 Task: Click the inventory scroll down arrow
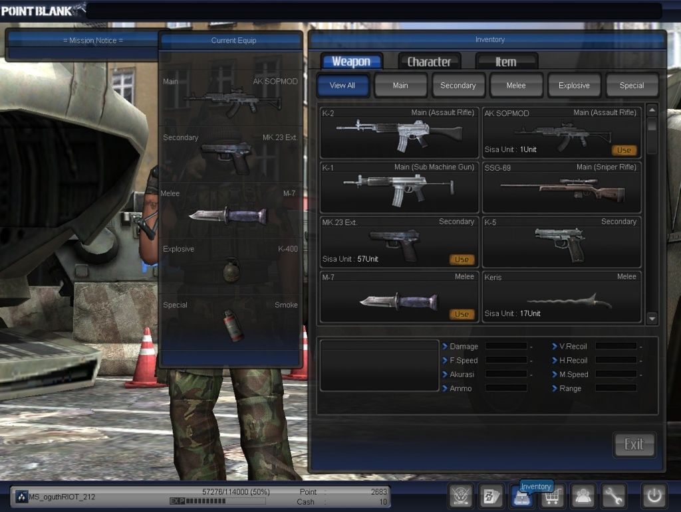click(x=652, y=319)
